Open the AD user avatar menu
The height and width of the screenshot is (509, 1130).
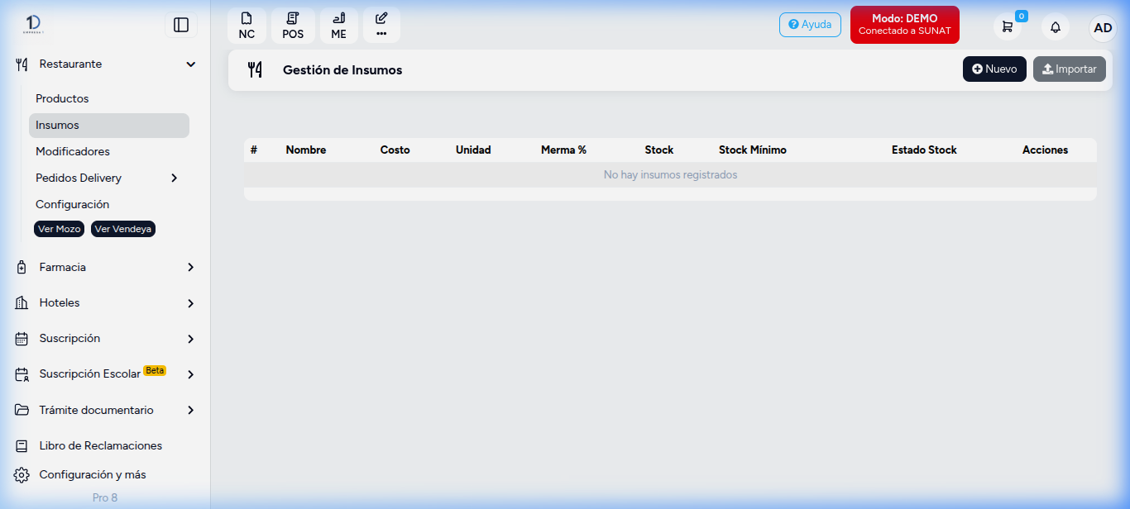(x=1103, y=27)
